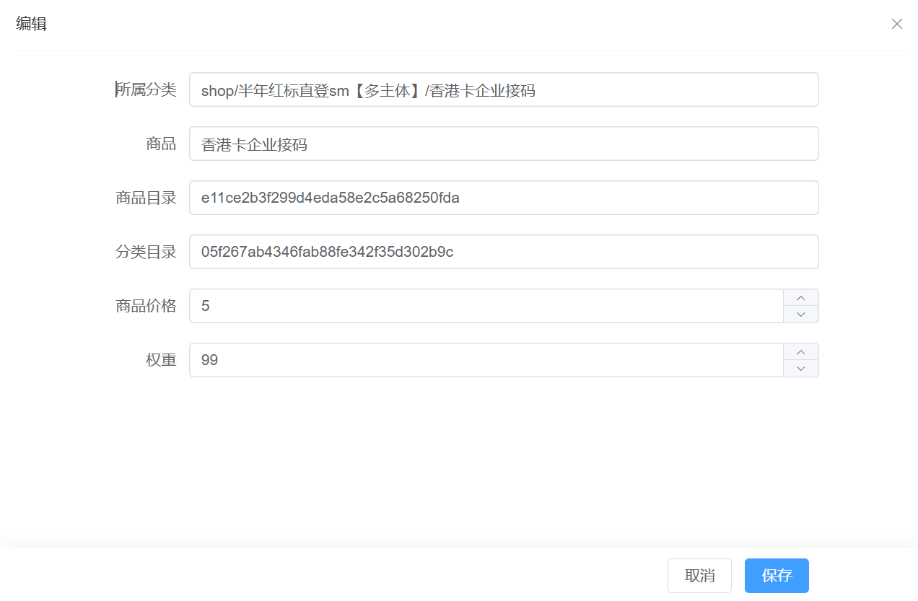Click the 编辑 dialog title
The width and height of the screenshot is (918, 601).
tap(31, 24)
